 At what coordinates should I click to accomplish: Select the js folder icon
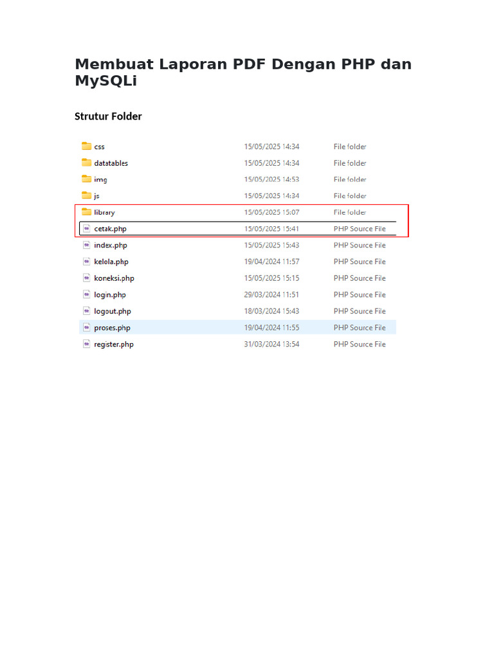pos(87,195)
